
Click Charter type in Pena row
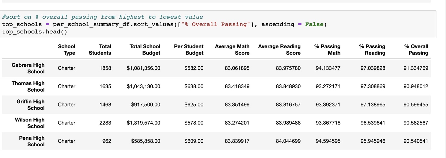pos(67,141)
